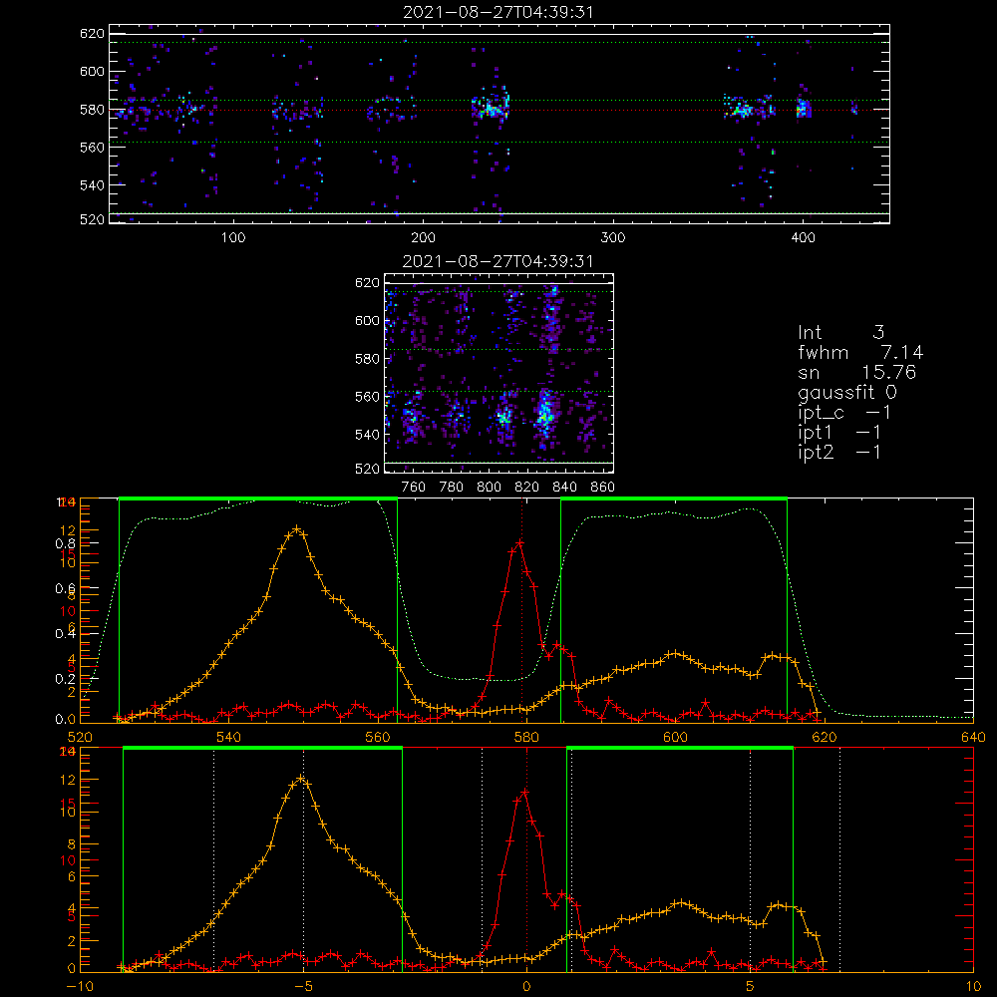
Task: Click y-axis label 540 of the middle image
Action: pyautogui.click(x=367, y=435)
